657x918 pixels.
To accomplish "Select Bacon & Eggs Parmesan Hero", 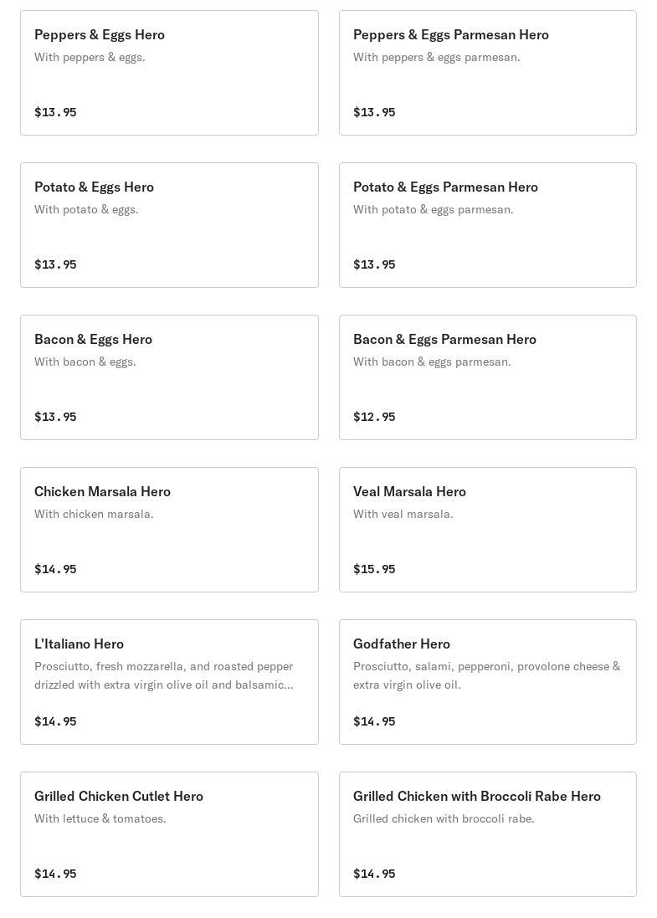I will click(487, 377).
